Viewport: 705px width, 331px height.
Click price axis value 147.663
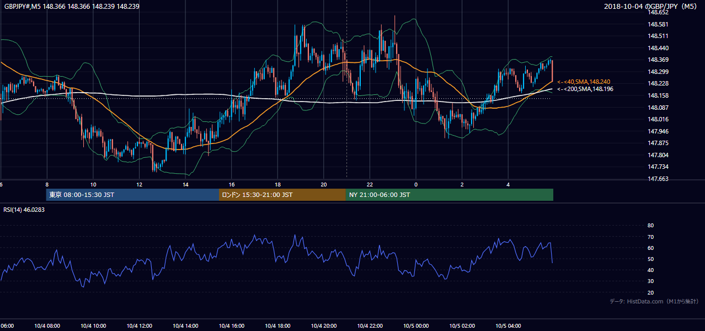tap(658, 179)
